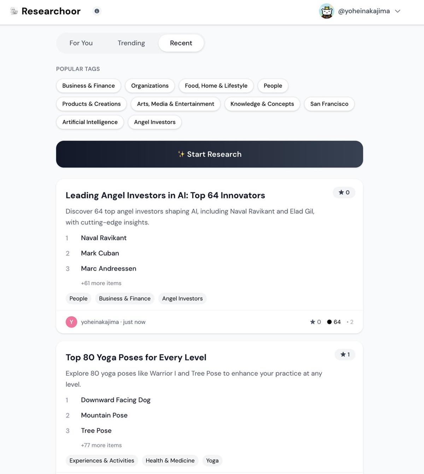Click the @yoheinakajima profile avatar

coord(326,11)
